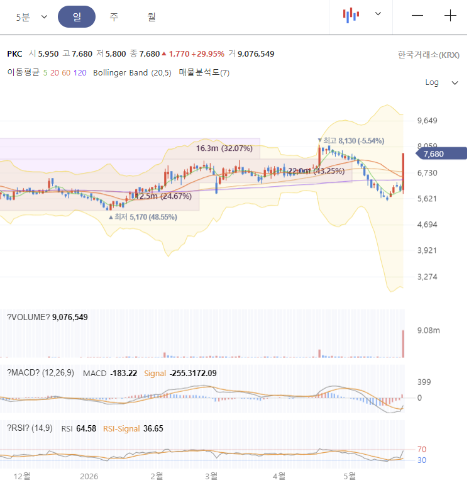Click the RSI-Signal value 36.65
The width and height of the screenshot is (469, 495).
153,429
